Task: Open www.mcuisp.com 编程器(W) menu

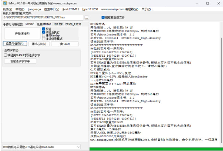Action: tap(120, 9)
